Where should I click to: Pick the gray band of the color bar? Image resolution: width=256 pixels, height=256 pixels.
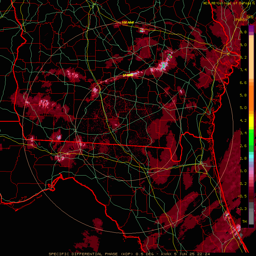point(251,213)
